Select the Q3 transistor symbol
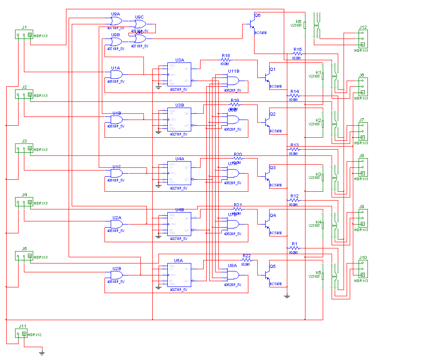 [267, 176]
